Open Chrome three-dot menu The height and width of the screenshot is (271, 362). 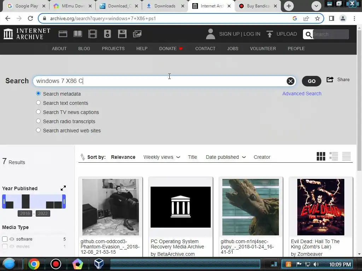(354, 18)
